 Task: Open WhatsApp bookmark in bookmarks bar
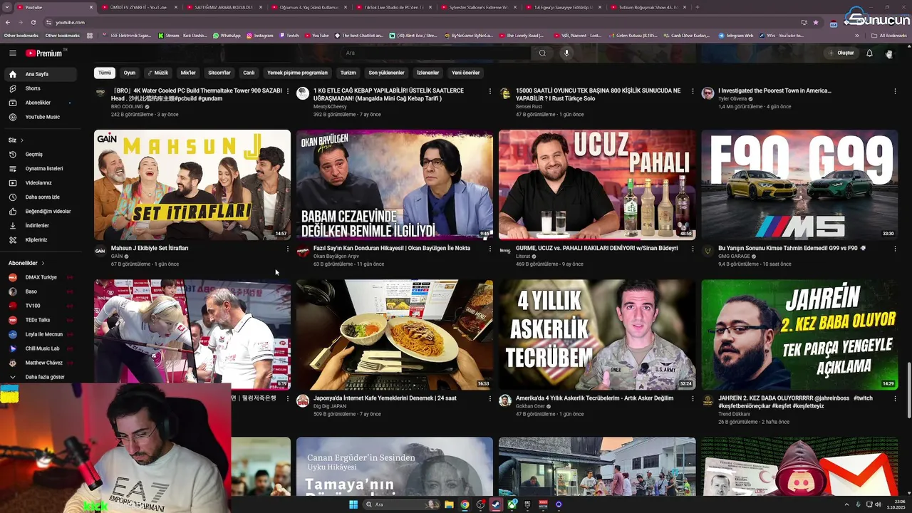tap(227, 35)
